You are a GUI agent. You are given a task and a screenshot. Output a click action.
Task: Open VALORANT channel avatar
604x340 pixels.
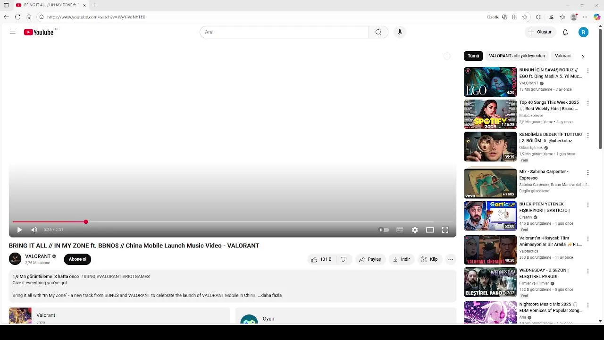click(15, 259)
